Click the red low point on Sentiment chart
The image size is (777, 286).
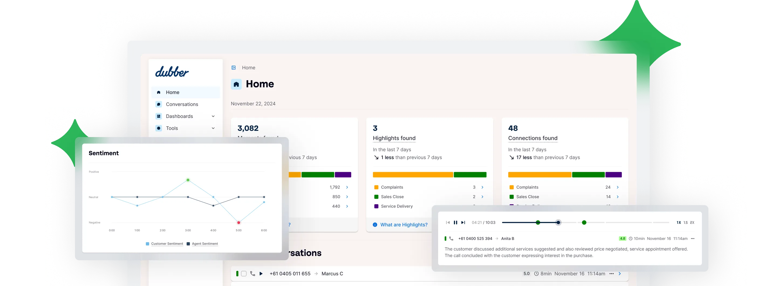(238, 223)
